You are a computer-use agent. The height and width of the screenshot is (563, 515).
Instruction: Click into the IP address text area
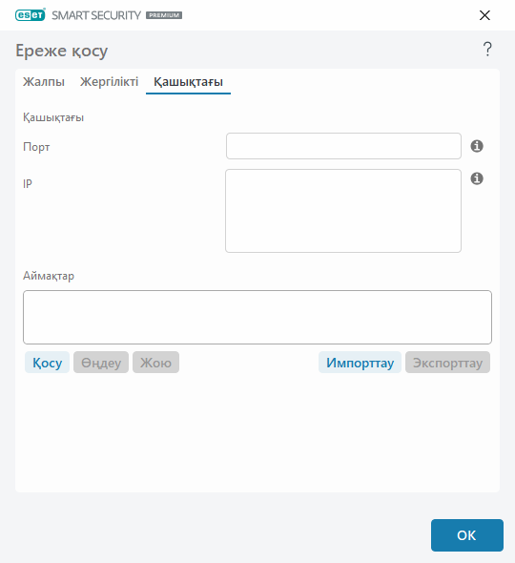coord(343,211)
